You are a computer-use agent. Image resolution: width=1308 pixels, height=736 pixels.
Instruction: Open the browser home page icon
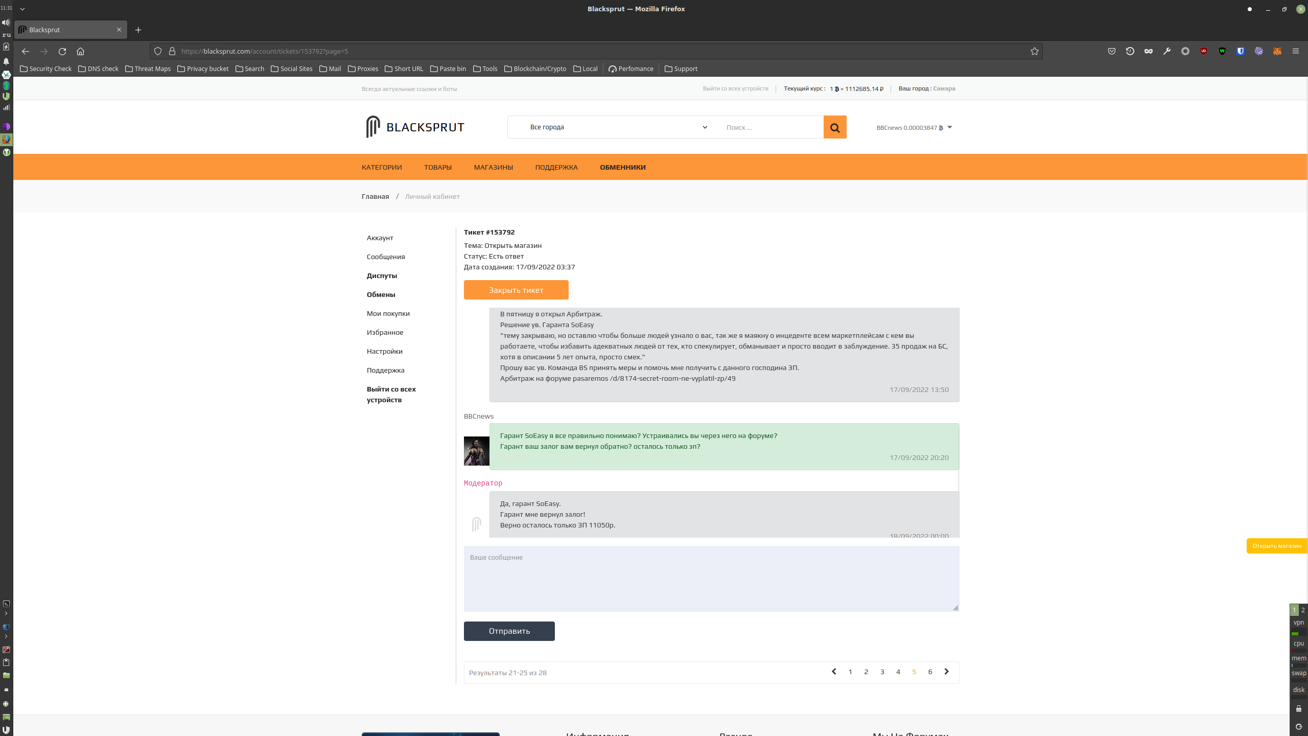[80, 51]
